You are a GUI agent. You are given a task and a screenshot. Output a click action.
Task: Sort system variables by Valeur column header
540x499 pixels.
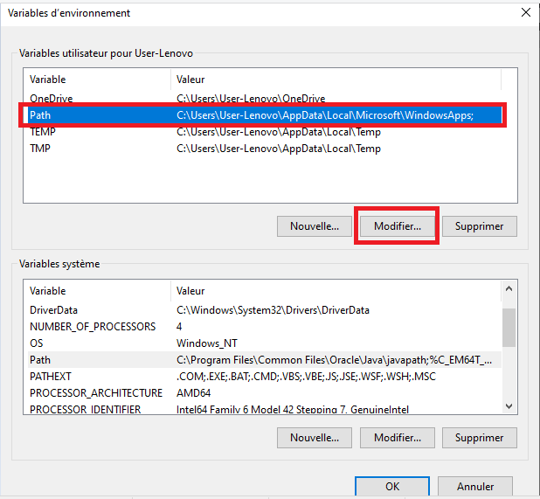[336, 291]
